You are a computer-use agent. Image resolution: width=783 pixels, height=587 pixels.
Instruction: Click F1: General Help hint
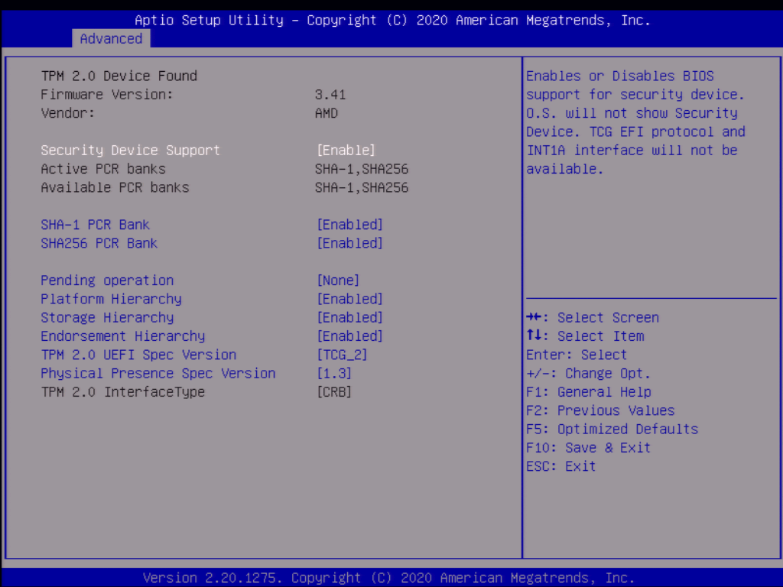[589, 392]
